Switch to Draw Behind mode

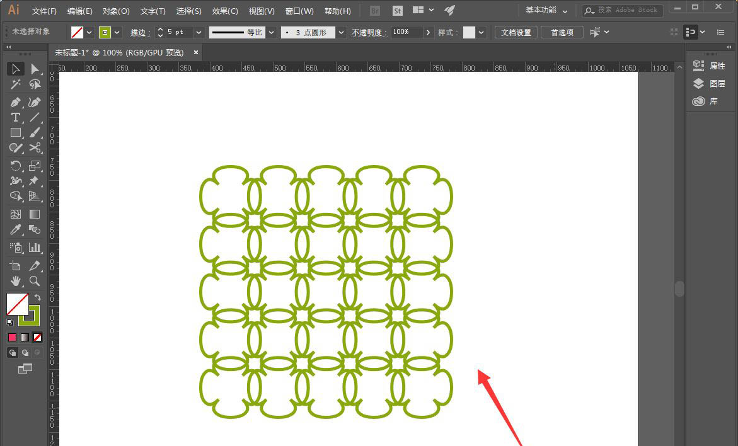[x=25, y=353]
